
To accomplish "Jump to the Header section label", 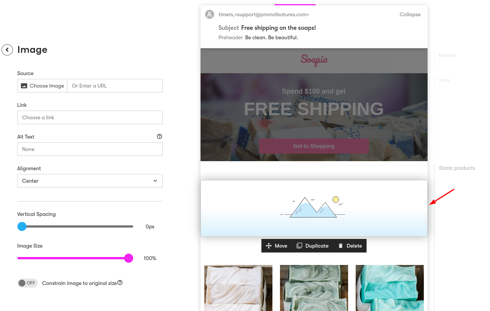I will (447, 55).
